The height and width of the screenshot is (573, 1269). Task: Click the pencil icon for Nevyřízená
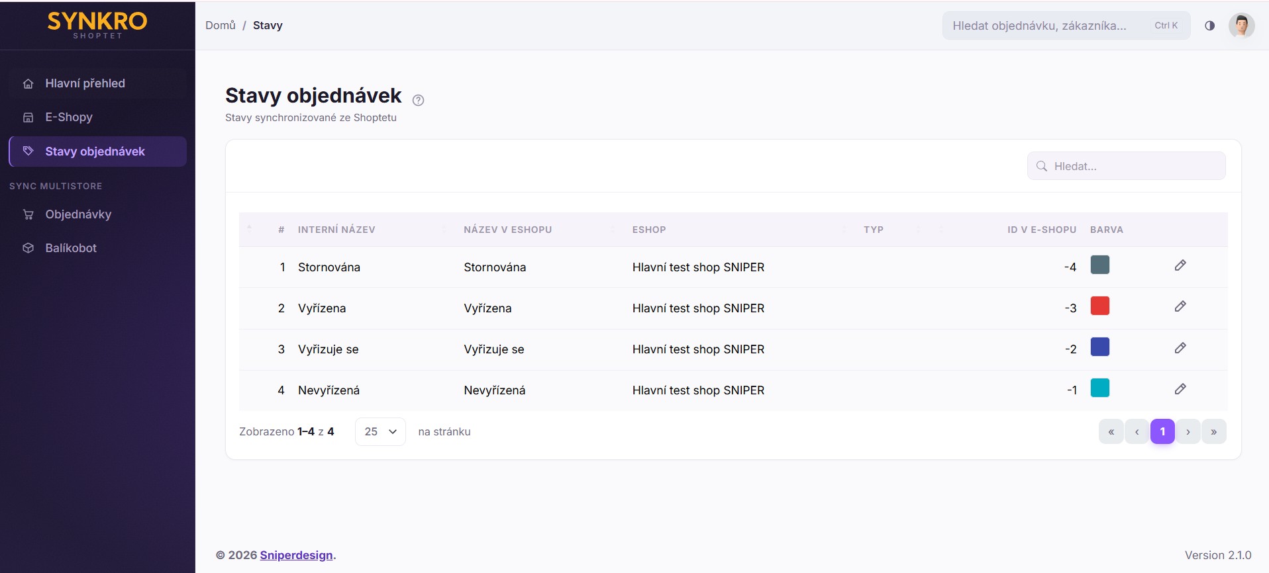pos(1180,389)
